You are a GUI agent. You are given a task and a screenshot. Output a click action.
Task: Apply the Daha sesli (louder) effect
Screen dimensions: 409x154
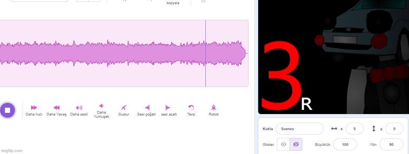[79, 110]
